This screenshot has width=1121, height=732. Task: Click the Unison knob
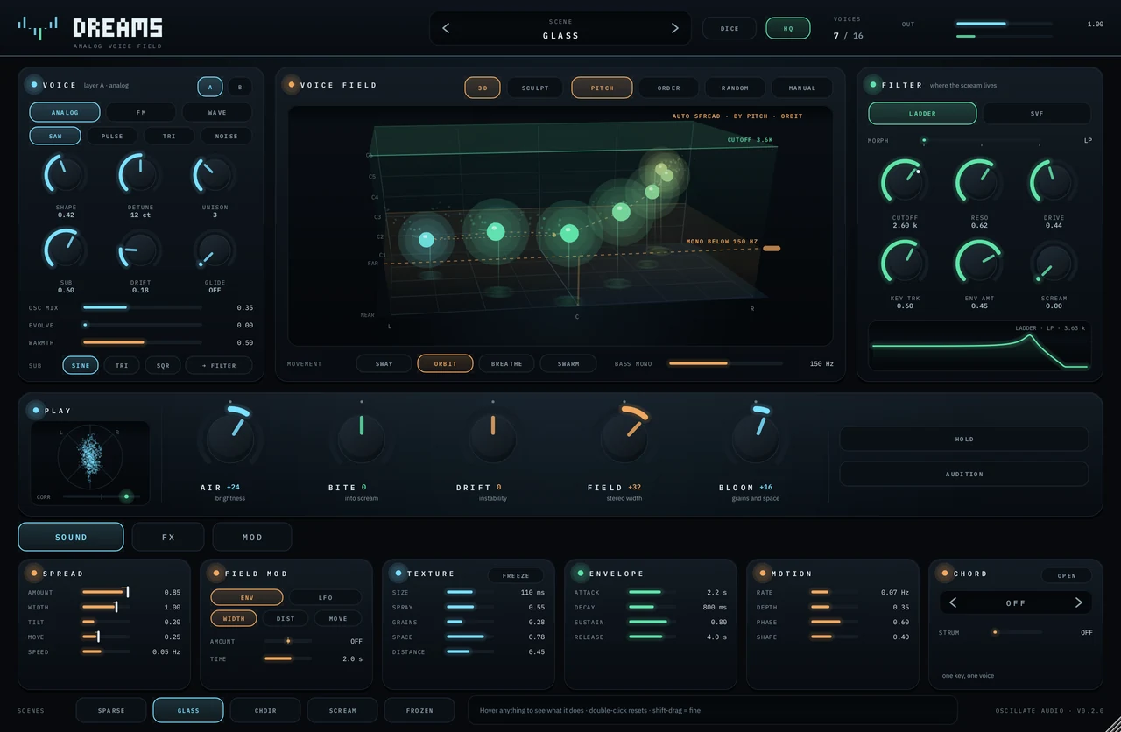[x=215, y=173]
